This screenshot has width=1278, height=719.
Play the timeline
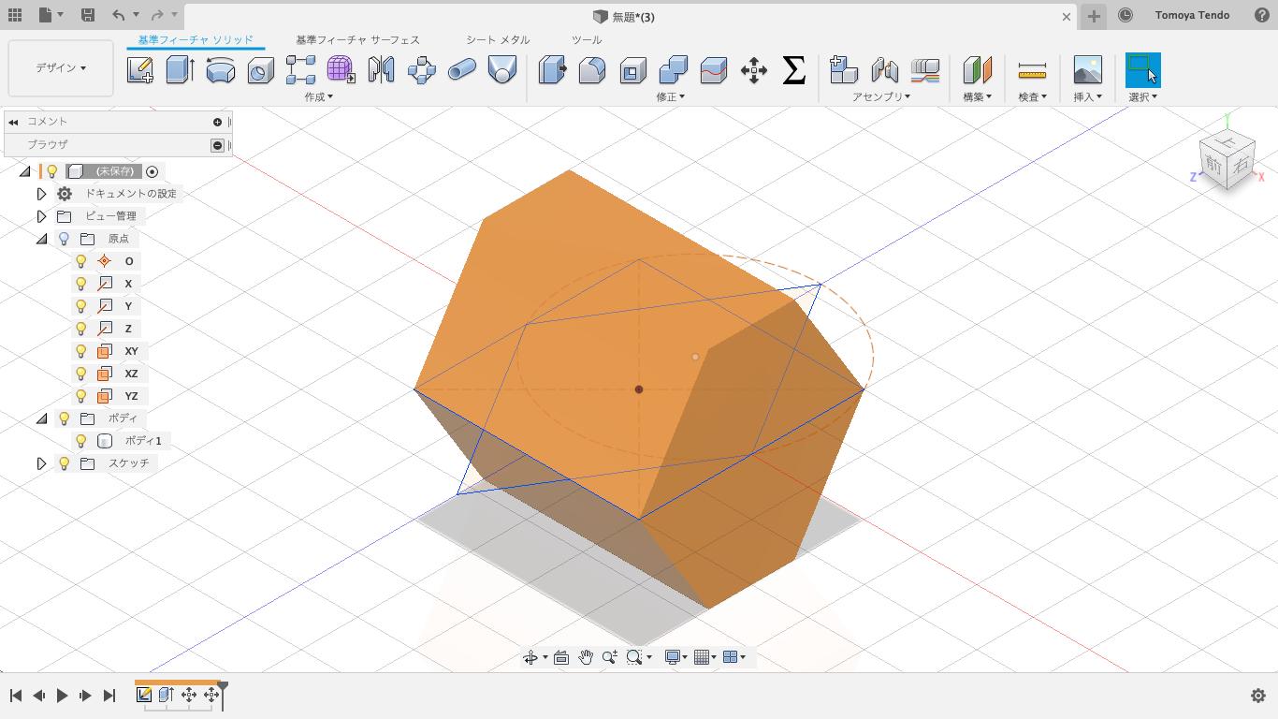coord(62,696)
